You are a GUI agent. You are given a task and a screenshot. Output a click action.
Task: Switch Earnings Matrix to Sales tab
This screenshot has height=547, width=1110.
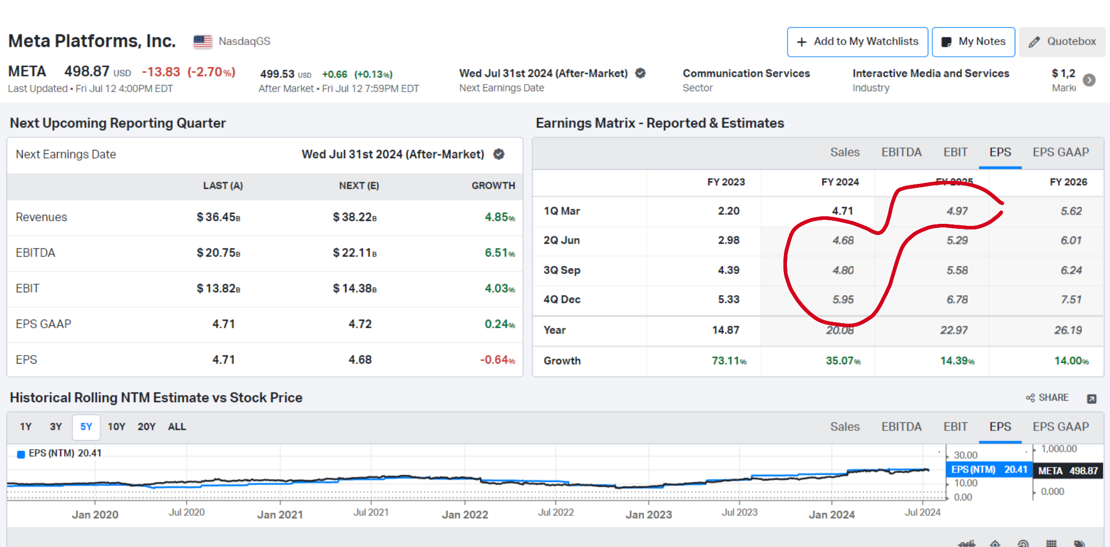pos(845,152)
